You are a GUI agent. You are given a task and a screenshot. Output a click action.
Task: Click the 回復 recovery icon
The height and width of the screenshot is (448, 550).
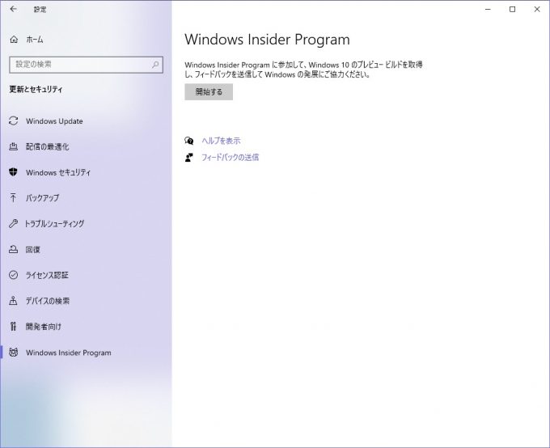[13, 249]
